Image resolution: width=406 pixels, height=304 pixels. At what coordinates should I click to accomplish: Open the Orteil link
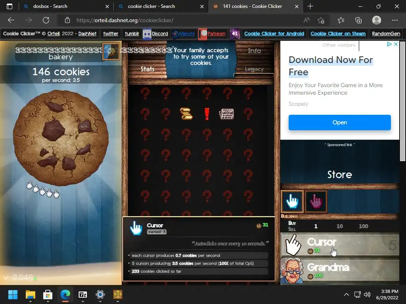54,34
